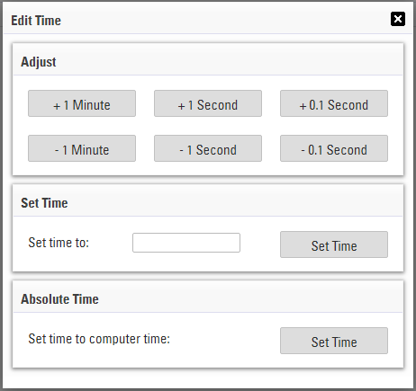
Task: Apply the entered time value
Action: click(x=334, y=244)
